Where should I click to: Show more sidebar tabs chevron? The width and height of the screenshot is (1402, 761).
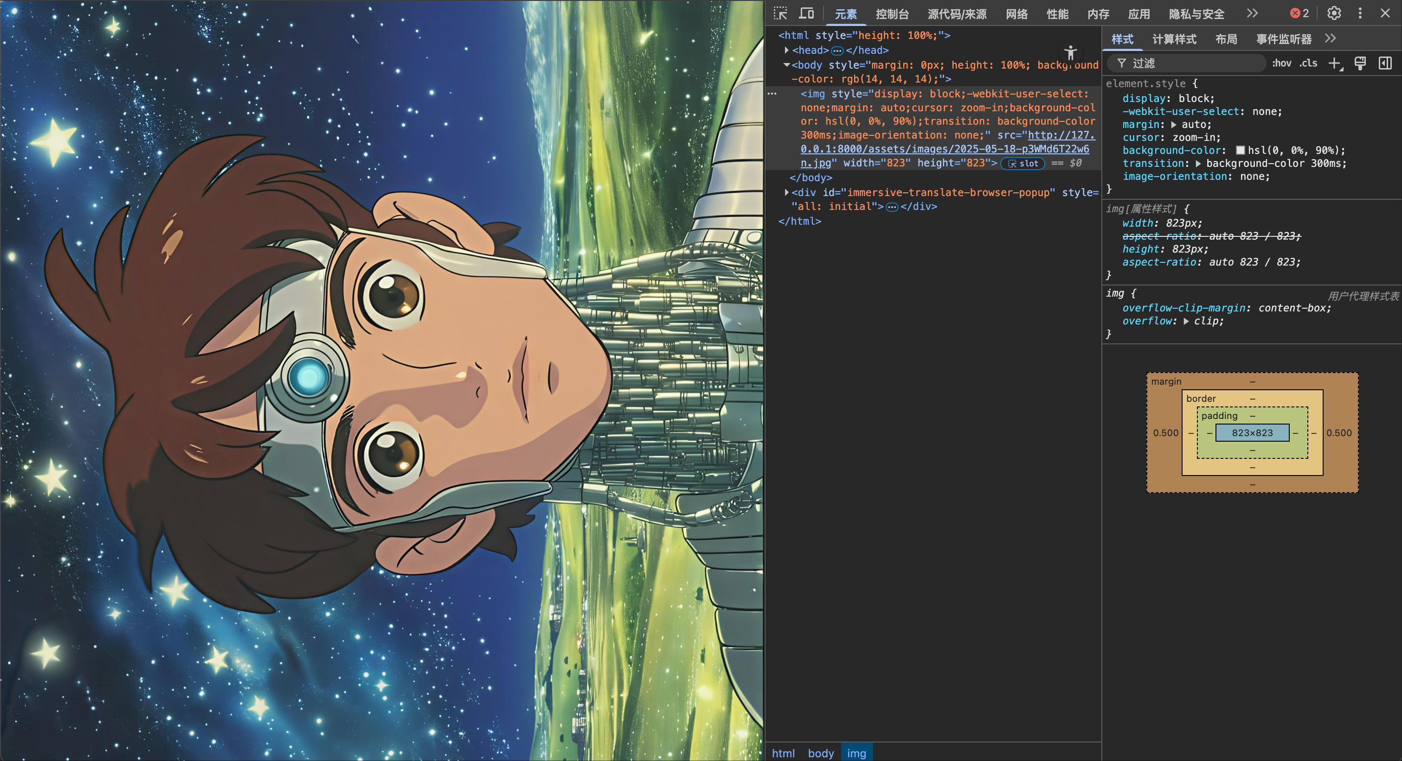point(1331,38)
